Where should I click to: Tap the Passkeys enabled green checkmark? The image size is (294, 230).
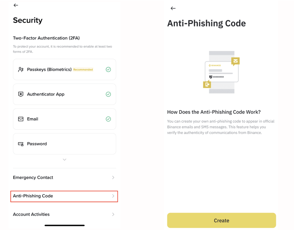[x=108, y=70]
